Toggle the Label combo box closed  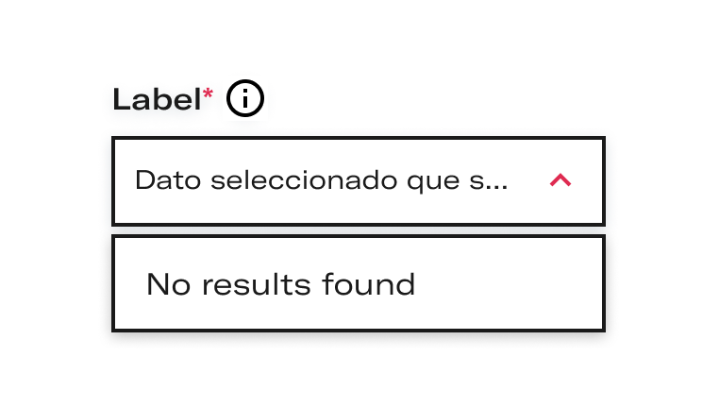[x=560, y=179]
